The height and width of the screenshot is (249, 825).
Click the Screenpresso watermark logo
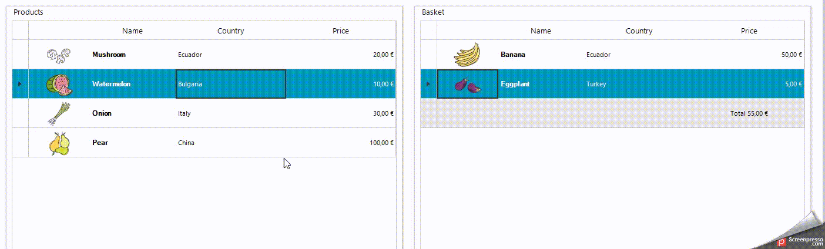[x=782, y=241]
